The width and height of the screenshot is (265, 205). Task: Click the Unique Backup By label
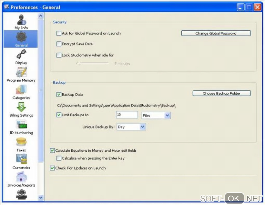(99, 127)
